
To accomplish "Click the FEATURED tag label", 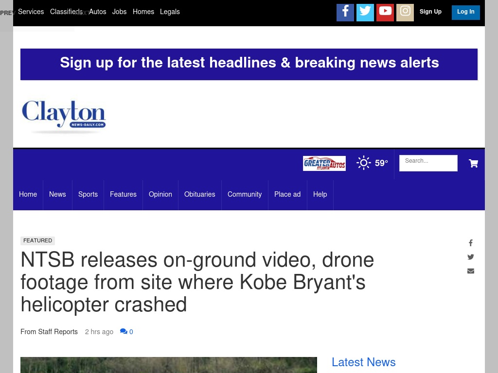I will click(x=38, y=241).
